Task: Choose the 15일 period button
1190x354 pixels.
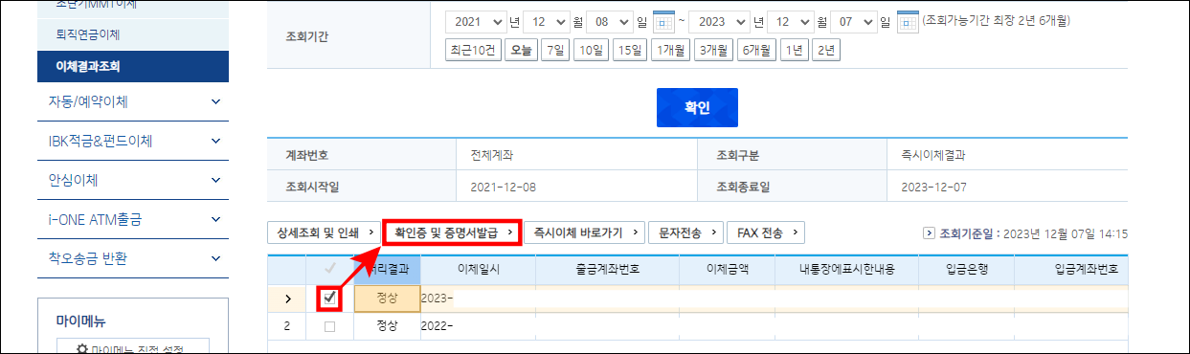Action: click(x=630, y=51)
